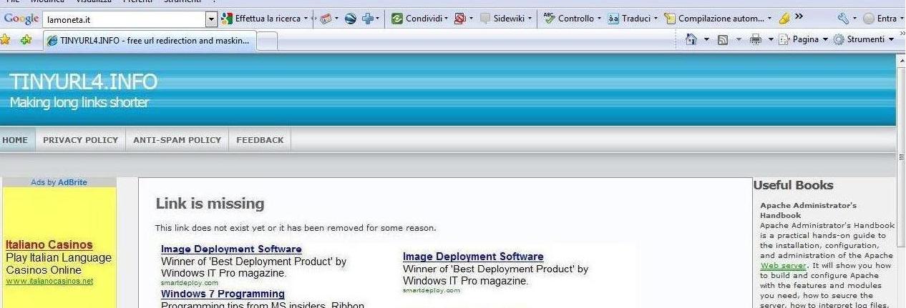Open a new blank tab
The image size is (906, 308).
[266, 41]
